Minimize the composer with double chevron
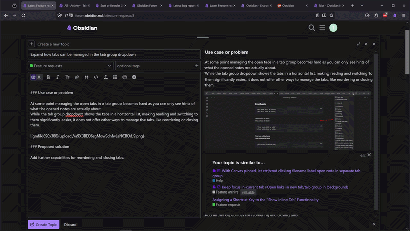The height and width of the screenshot is (231, 410). [366, 44]
